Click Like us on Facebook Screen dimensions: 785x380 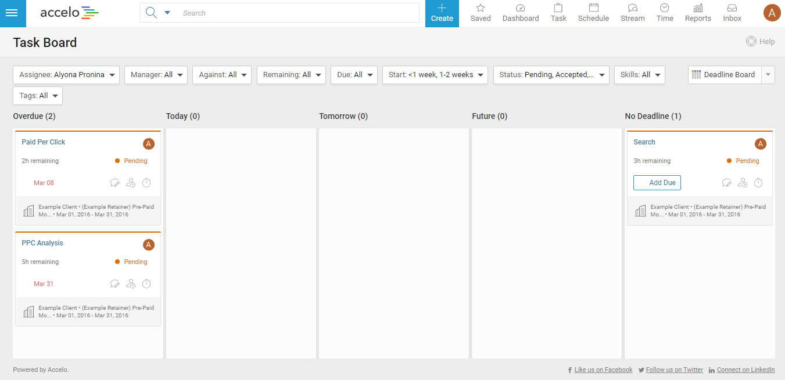[603, 370]
